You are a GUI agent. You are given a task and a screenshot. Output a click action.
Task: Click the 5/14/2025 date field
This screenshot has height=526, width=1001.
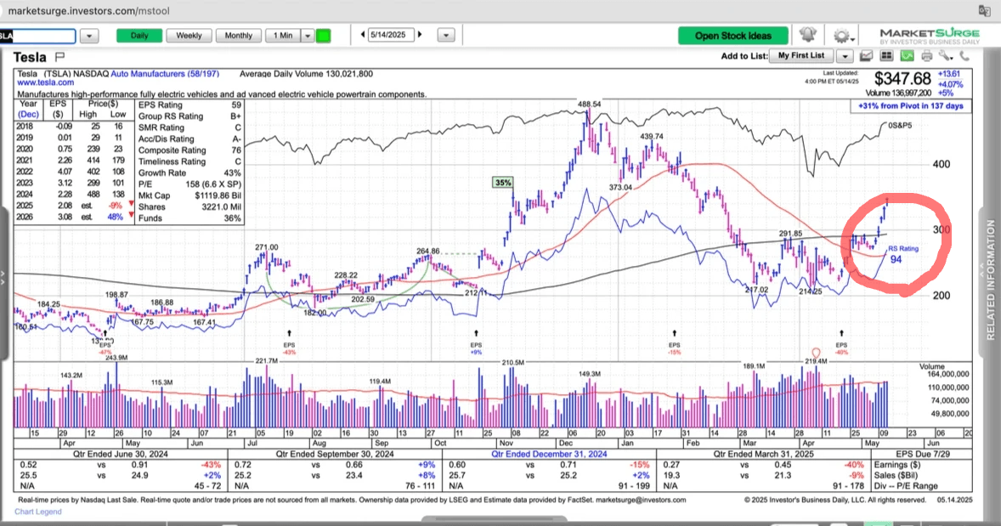tap(390, 35)
